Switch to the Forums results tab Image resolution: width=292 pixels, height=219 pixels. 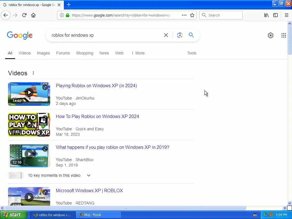pos(63,53)
